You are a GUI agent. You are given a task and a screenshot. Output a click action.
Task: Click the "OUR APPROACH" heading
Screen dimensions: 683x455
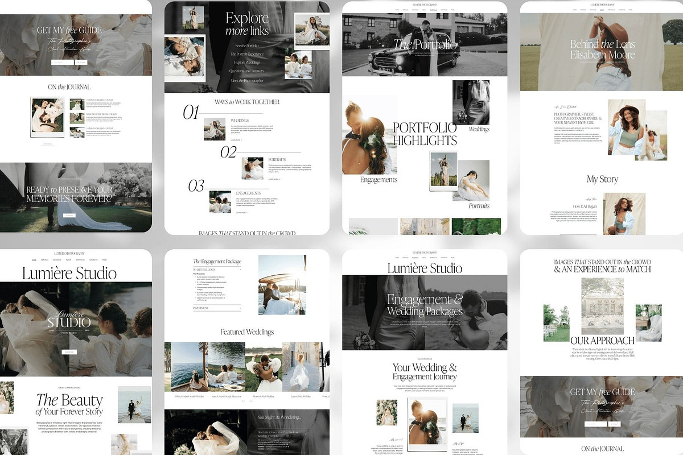click(x=602, y=341)
